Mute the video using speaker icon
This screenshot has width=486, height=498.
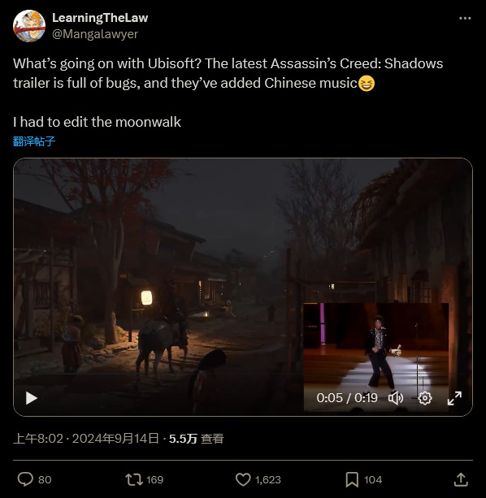(396, 398)
